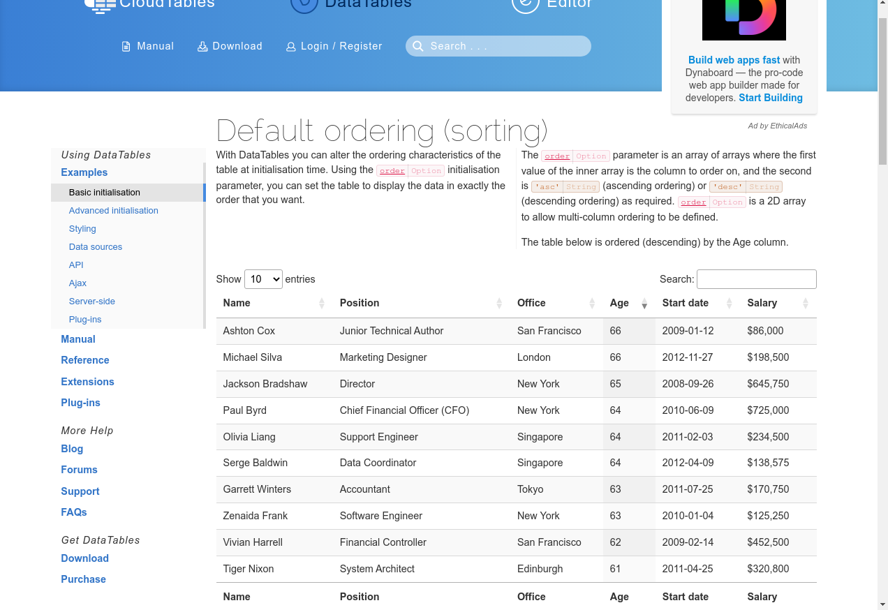888x610 pixels.
Task: Open the Login / Register link
Action: pos(341,46)
